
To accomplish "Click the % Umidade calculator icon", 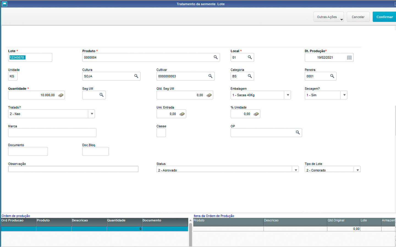I will 256,114.
